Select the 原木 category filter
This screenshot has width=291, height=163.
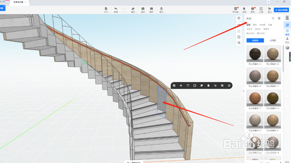pyautogui.click(x=255, y=25)
